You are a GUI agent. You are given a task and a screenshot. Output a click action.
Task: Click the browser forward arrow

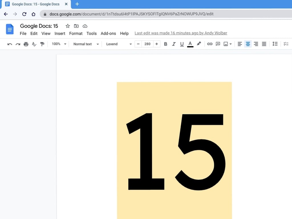point(15,14)
